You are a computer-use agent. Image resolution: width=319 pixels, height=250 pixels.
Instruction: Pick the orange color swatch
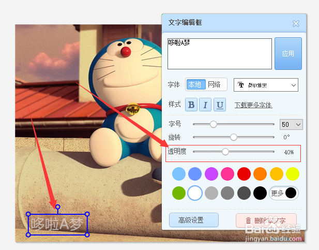coord(260,174)
